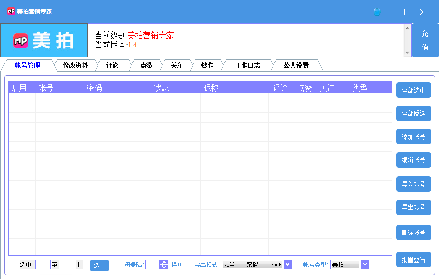
Task: Click 全部反选 to invert selection
Action: coord(413,113)
